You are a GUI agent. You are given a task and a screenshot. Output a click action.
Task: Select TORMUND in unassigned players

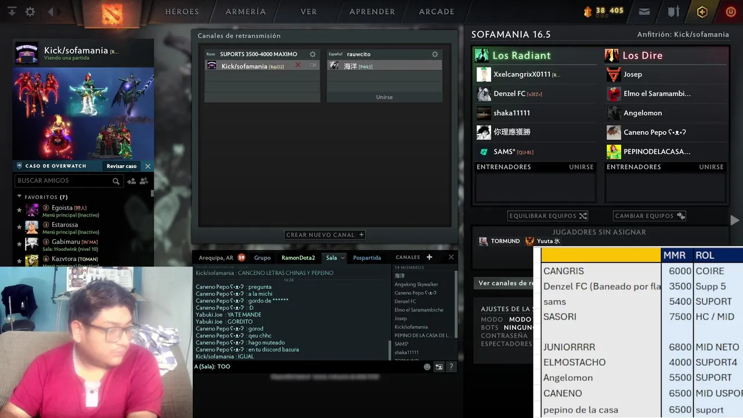click(499, 241)
